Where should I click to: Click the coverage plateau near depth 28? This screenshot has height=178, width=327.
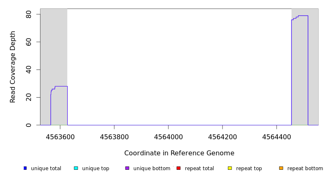click(x=61, y=86)
